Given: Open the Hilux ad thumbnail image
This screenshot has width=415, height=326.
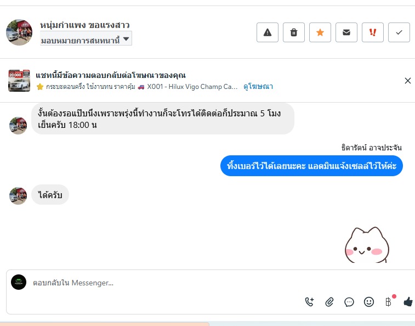Looking at the screenshot, I should pos(19,81).
